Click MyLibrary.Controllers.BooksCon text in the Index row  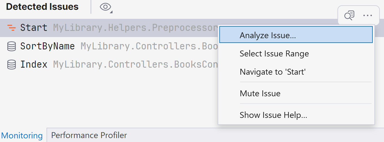(x=135, y=65)
